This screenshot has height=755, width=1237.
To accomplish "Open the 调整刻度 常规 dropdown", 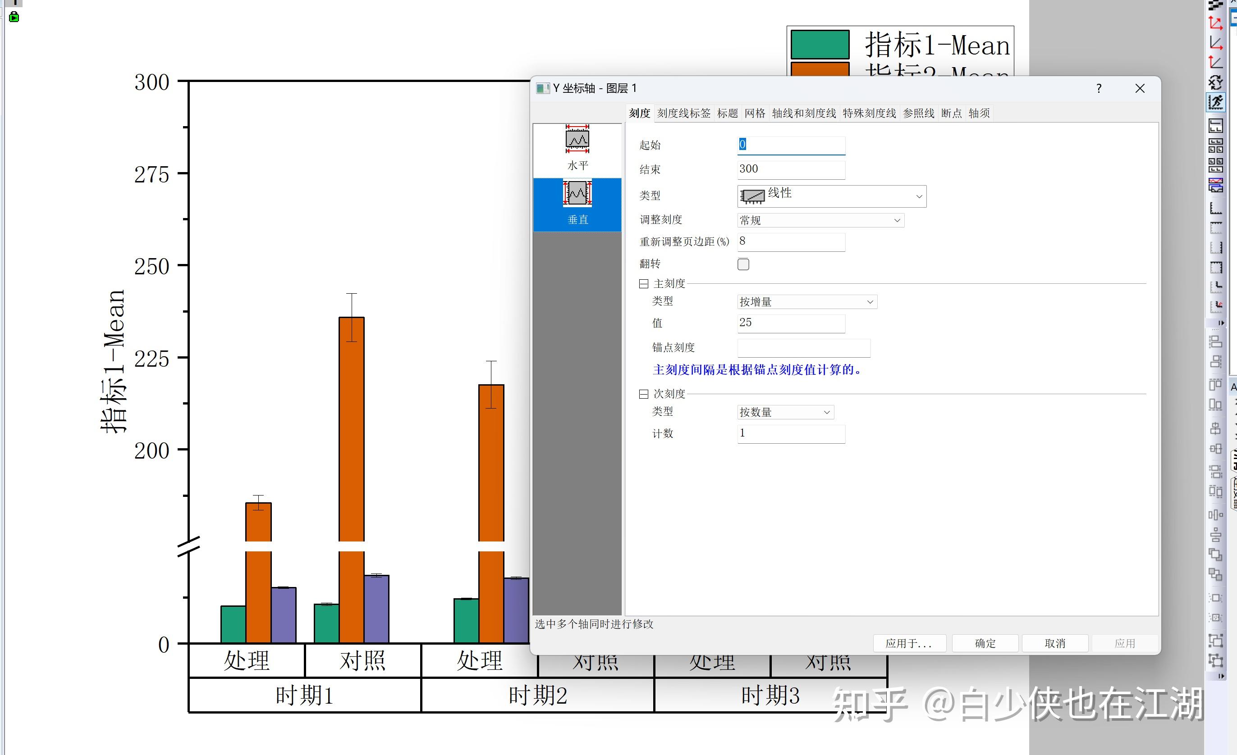I will [x=820, y=220].
